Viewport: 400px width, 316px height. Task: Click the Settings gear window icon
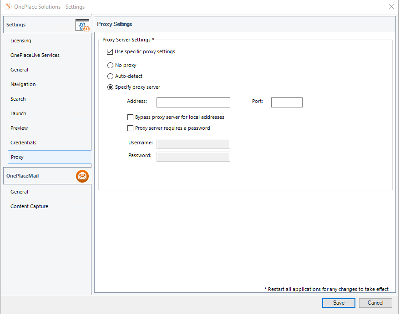click(82, 25)
